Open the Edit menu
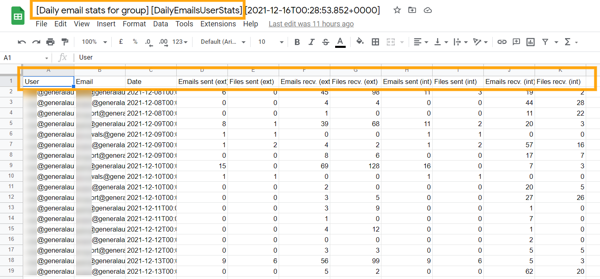The image size is (600, 279). [x=61, y=24]
